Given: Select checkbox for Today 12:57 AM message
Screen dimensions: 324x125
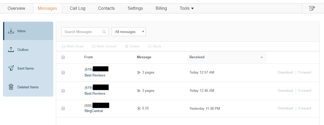Looking at the screenshot, I should [63, 73].
